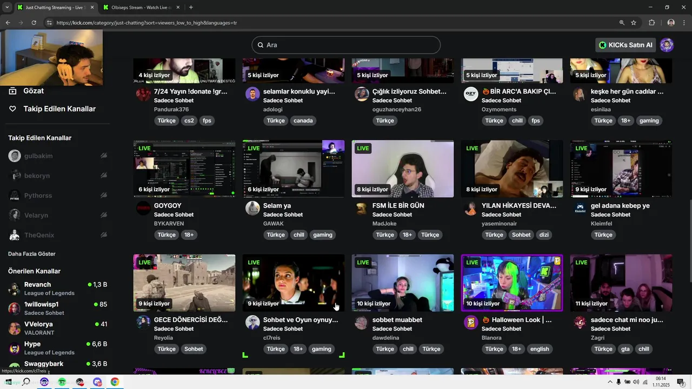Open the notification center icon
This screenshot has height=389, width=692.
[x=681, y=382]
